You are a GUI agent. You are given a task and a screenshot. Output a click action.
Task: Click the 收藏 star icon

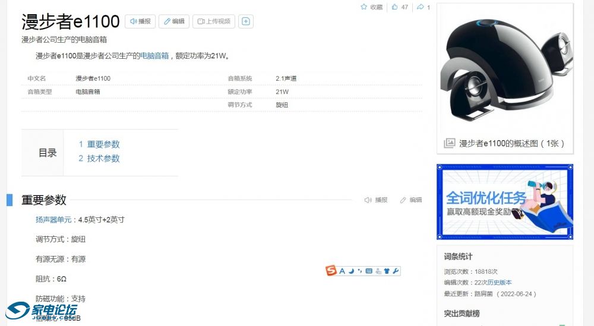364,7
